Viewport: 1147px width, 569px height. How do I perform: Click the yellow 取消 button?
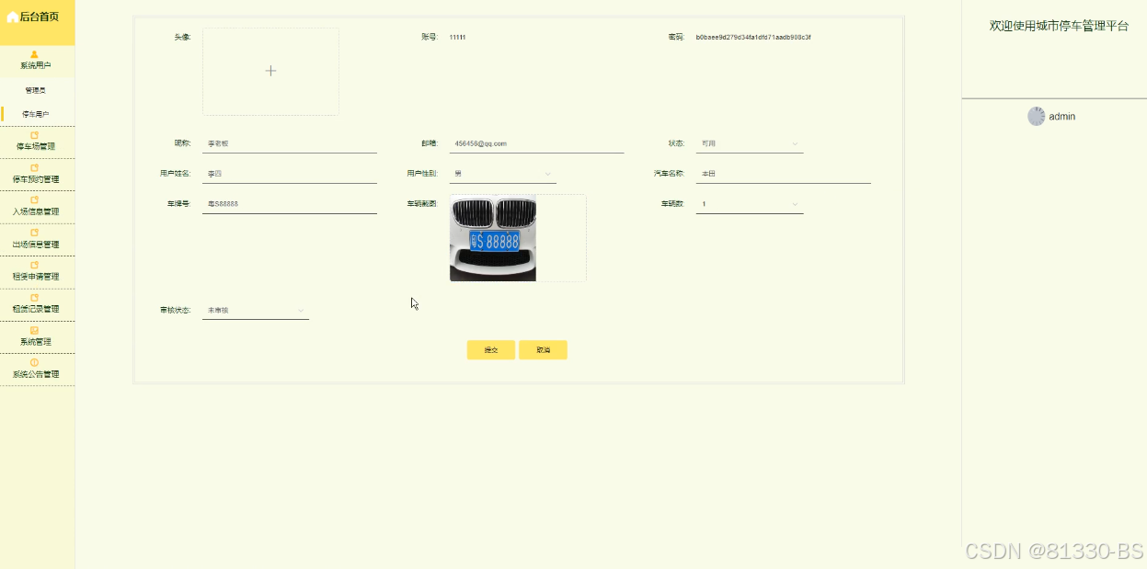tap(543, 350)
